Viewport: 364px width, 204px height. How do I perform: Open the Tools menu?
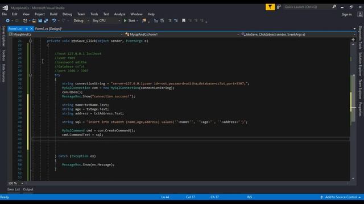pos(94,14)
